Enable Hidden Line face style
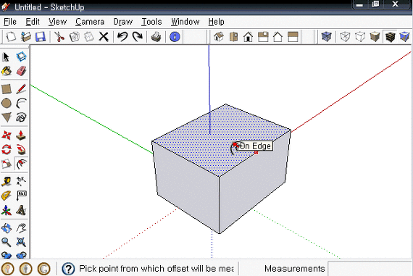Image resolution: width=413 pixels, height=276 pixels. (360, 37)
